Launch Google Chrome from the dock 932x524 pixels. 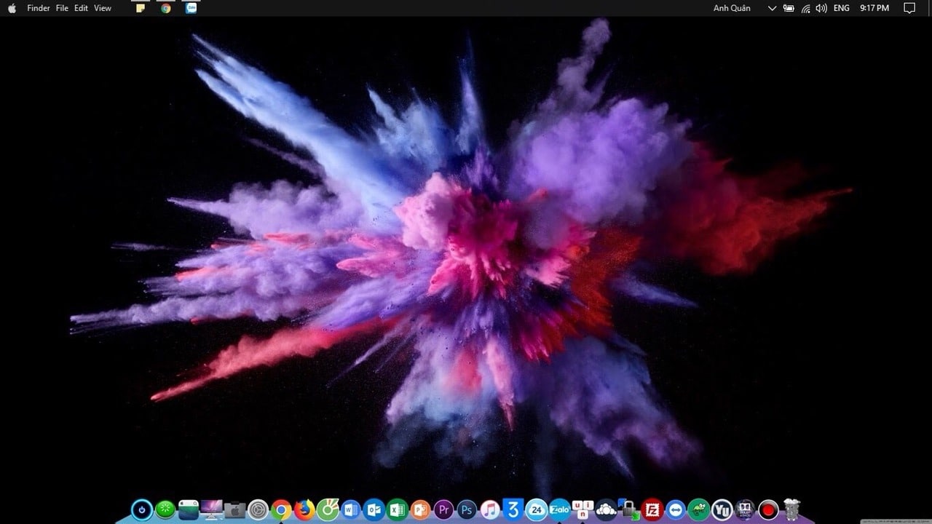281,510
